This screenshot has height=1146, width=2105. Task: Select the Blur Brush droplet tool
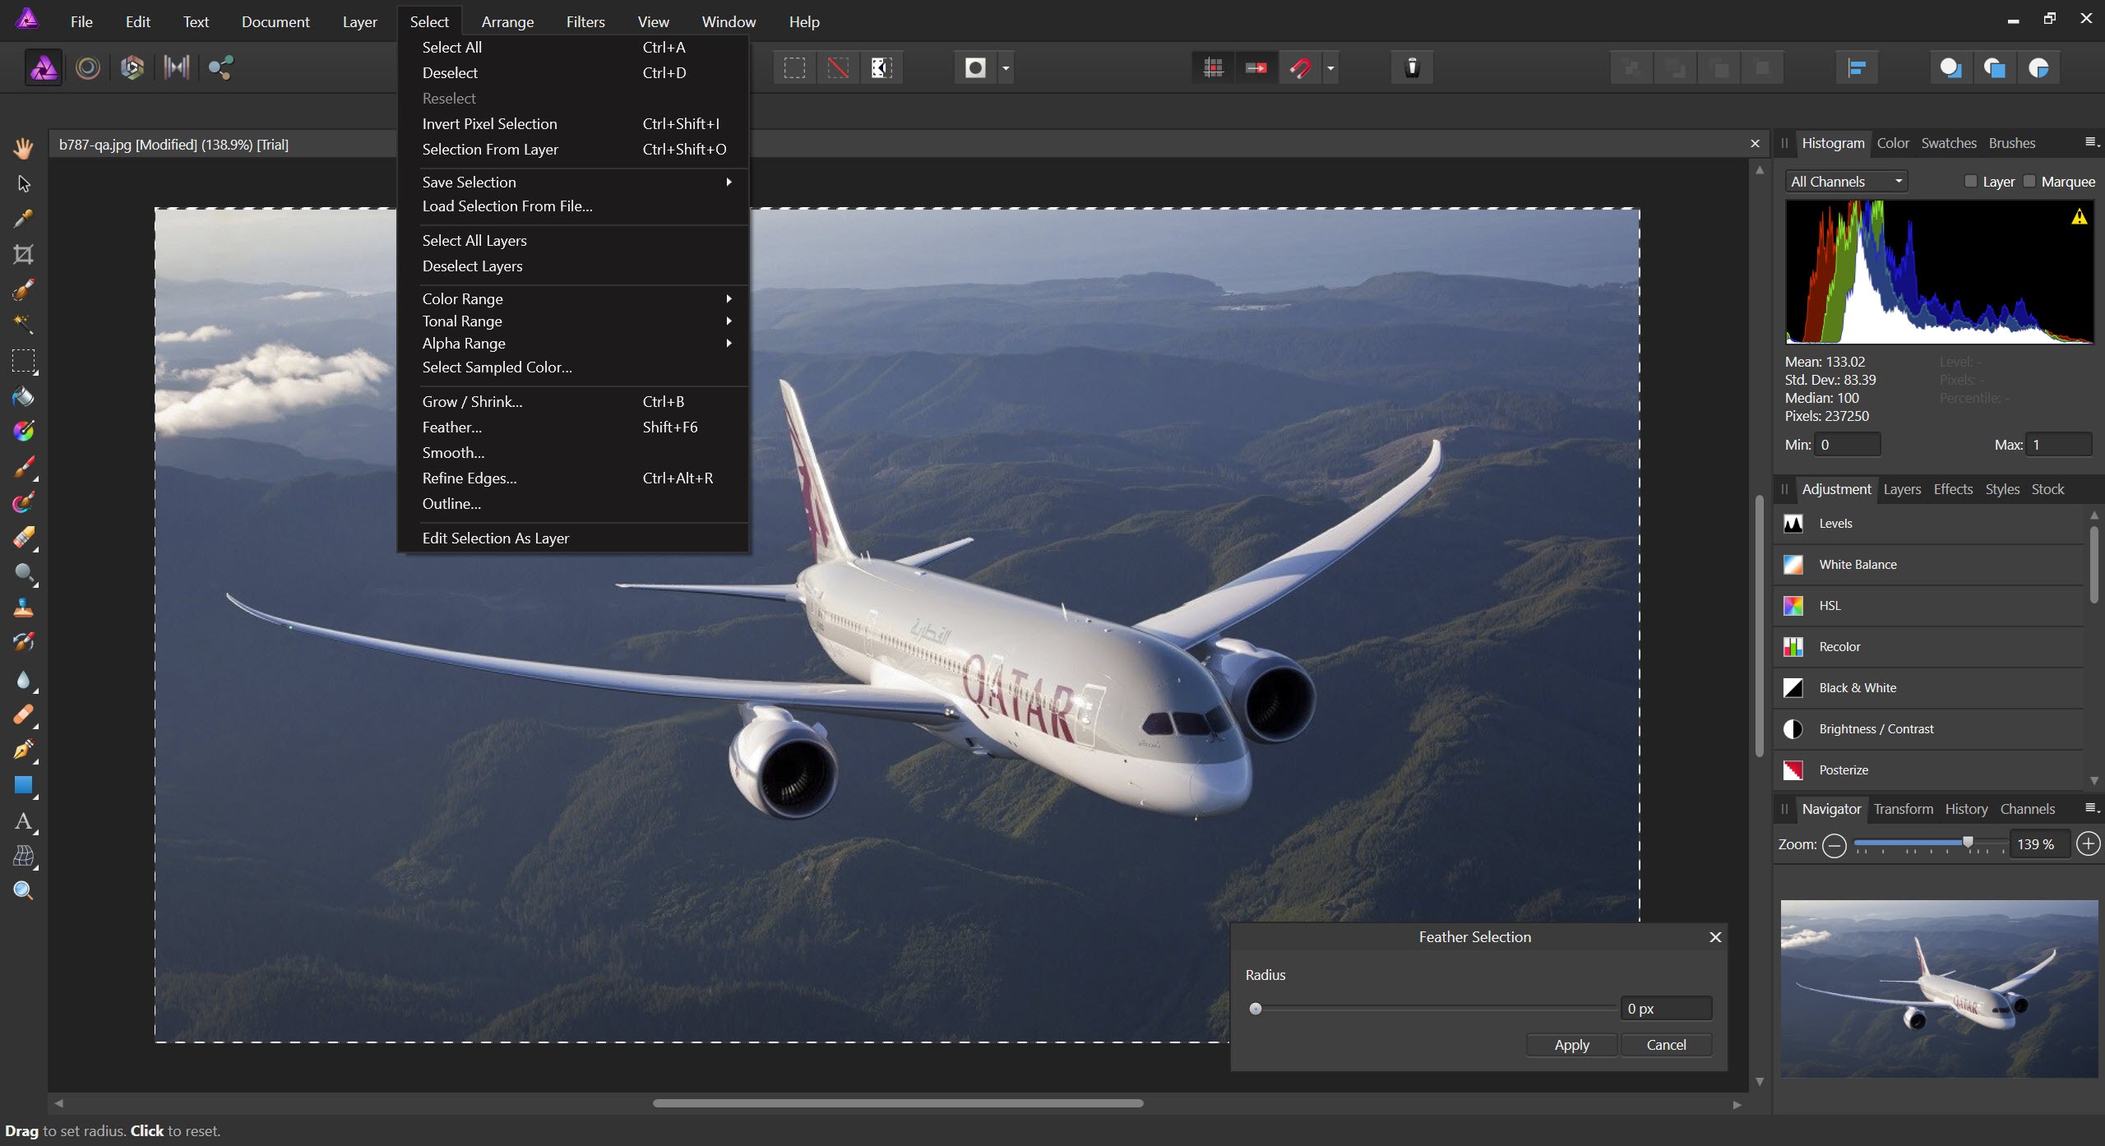[23, 680]
